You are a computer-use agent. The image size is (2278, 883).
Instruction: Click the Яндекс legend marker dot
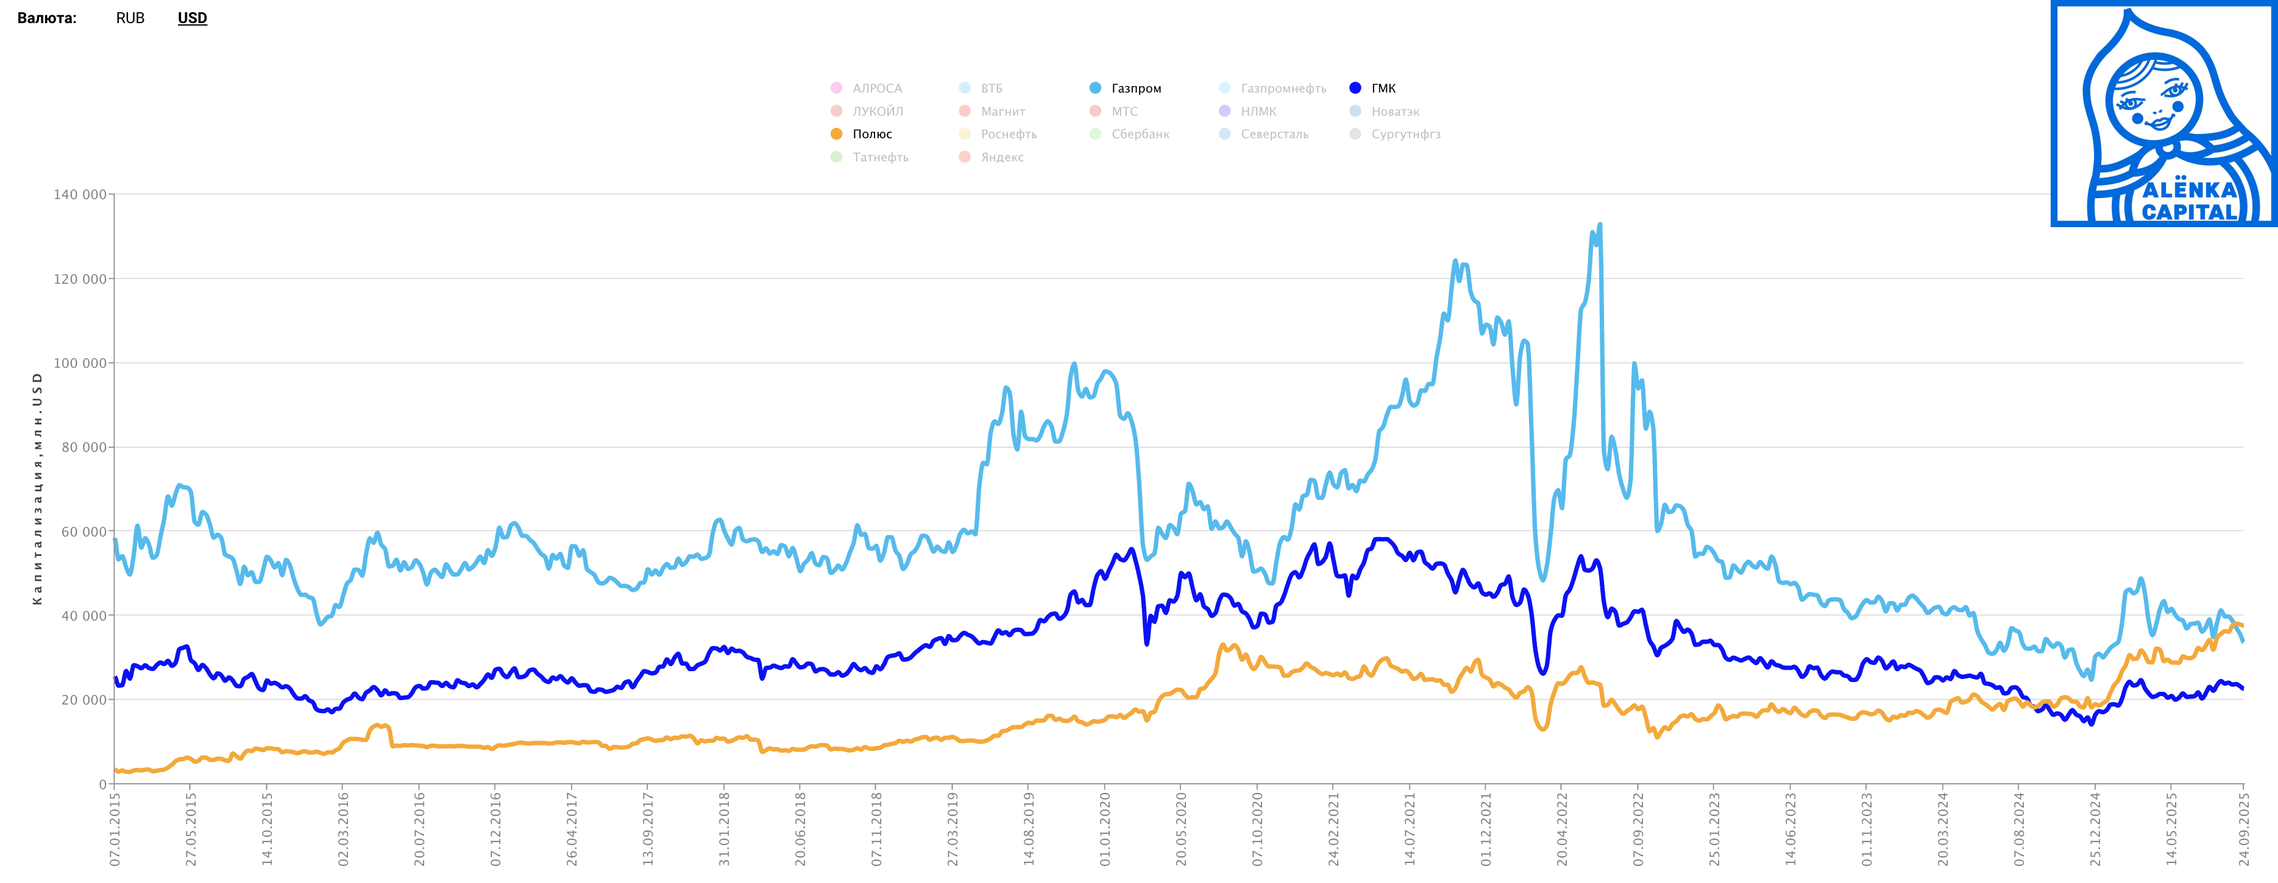[965, 157]
